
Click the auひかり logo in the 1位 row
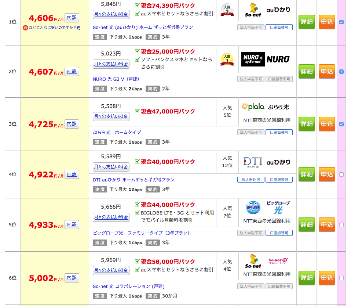[x=278, y=10]
